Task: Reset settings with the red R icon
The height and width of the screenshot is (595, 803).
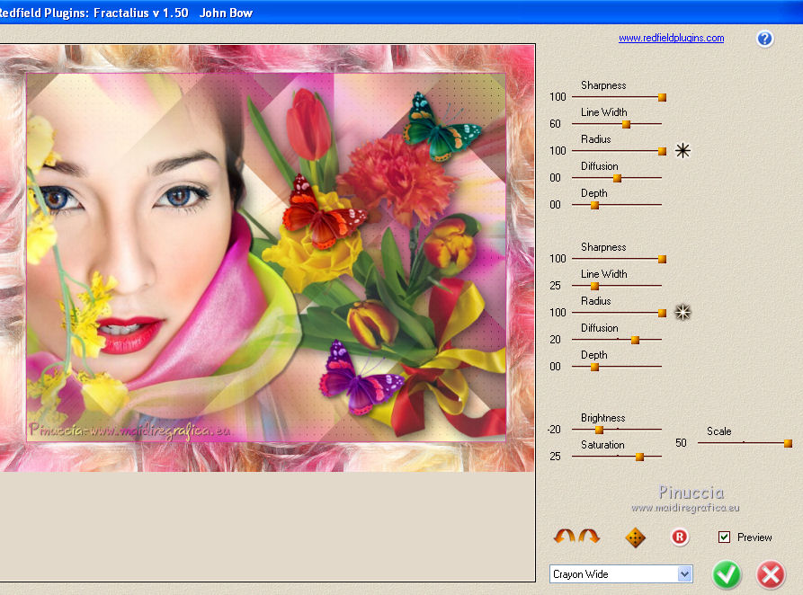Action: (x=680, y=537)
